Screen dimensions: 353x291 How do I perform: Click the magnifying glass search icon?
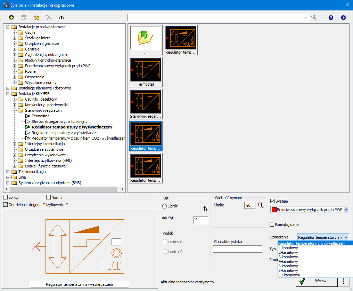(x=314, y=17)
